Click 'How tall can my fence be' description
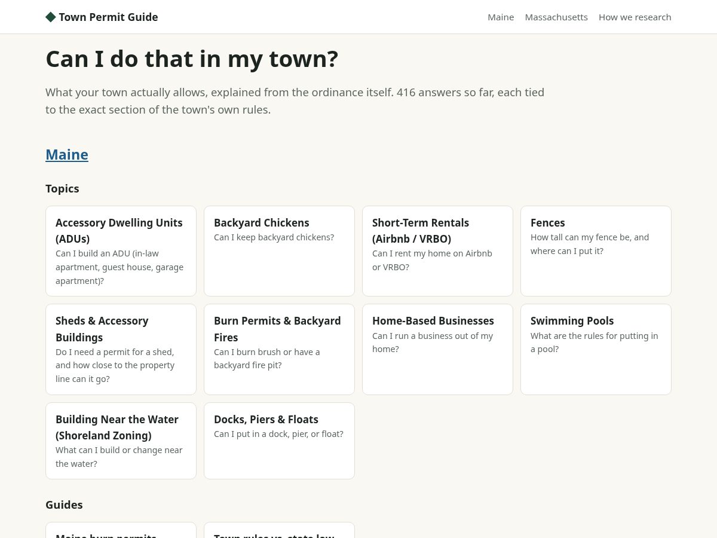The width and height of the screenshot is (717, 538). 590,244
